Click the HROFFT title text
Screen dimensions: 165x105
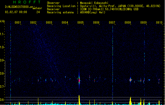click(x=27, y=2)
